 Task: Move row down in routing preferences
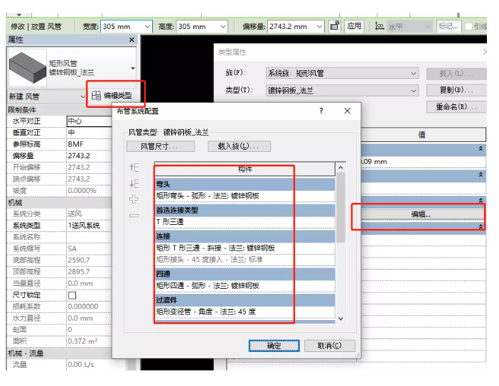click(x=134, y=184)
